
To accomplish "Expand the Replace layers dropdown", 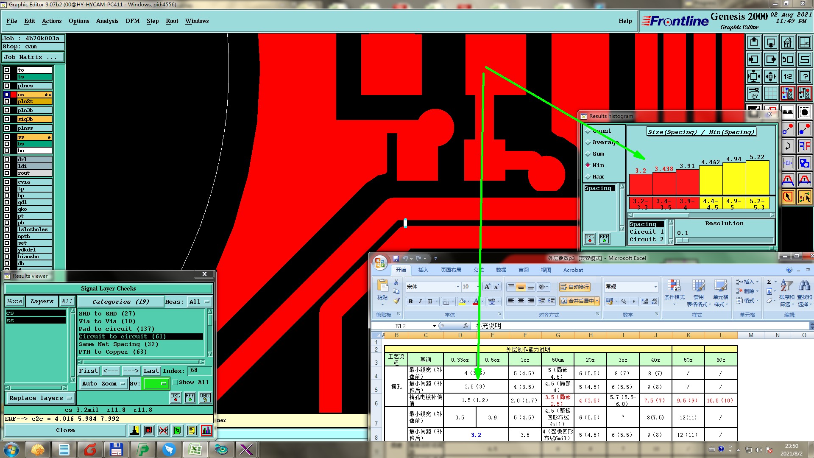I will (x=40, y=398).
